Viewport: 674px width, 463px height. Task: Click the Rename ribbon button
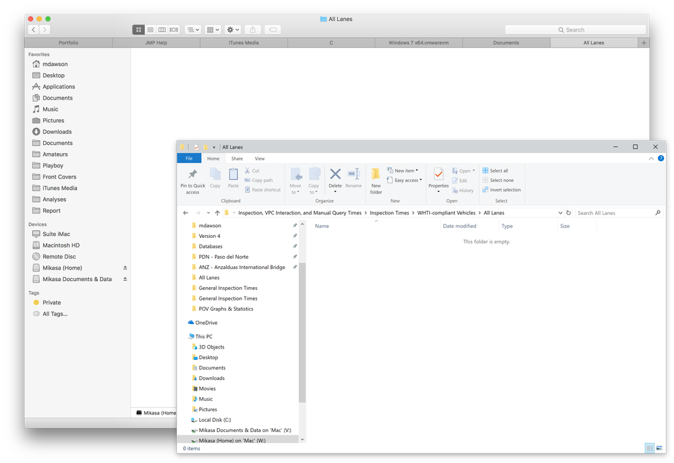[354, 178]
